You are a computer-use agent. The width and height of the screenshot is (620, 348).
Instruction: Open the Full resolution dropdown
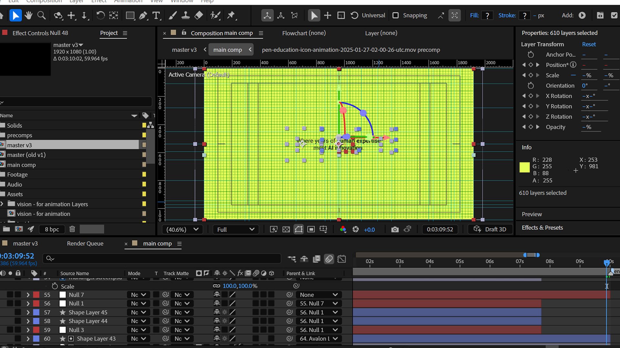pyautogui.click(x=235, y=229)
